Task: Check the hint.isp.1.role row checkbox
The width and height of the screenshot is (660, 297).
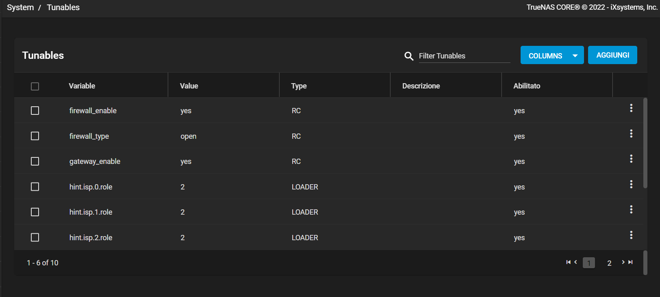Action: tap(35, 212)
